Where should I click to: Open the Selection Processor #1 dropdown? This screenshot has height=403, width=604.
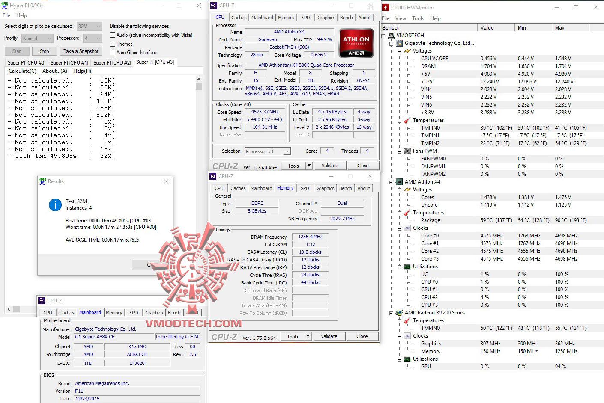tap(268, 151)
